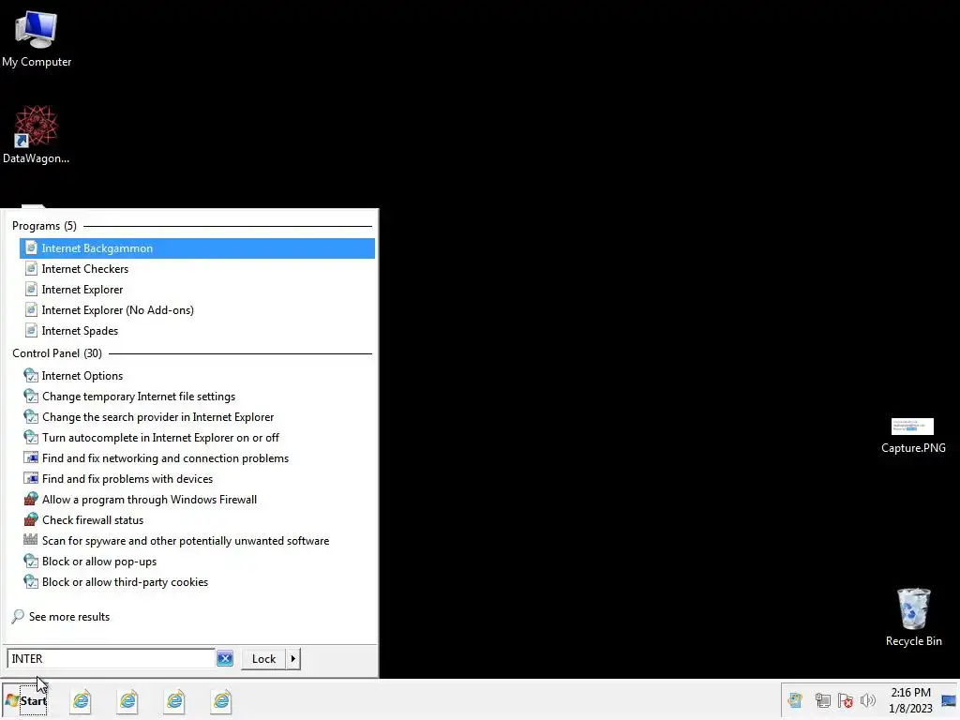This screenshot has width=960, height=720.
Task: Click icon beside Internet Explorer (No Add-ons)
Action: pyautogui.click(x=31, y=309)
